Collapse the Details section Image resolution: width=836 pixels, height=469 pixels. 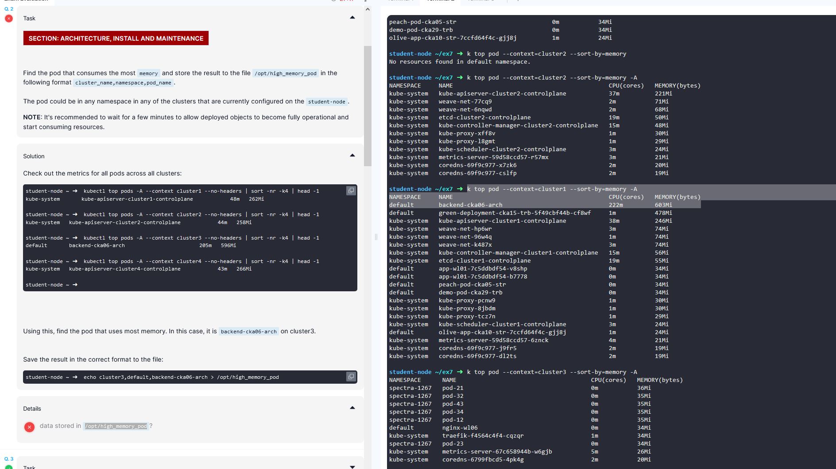tap(352, 408)
